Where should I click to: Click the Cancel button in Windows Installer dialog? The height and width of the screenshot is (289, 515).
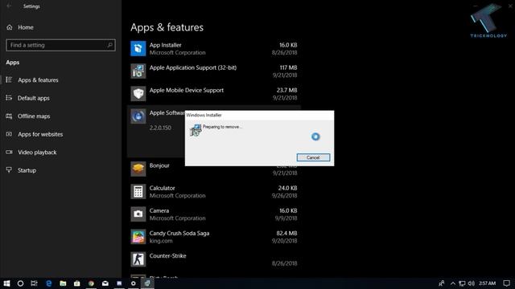click(313, 157)
